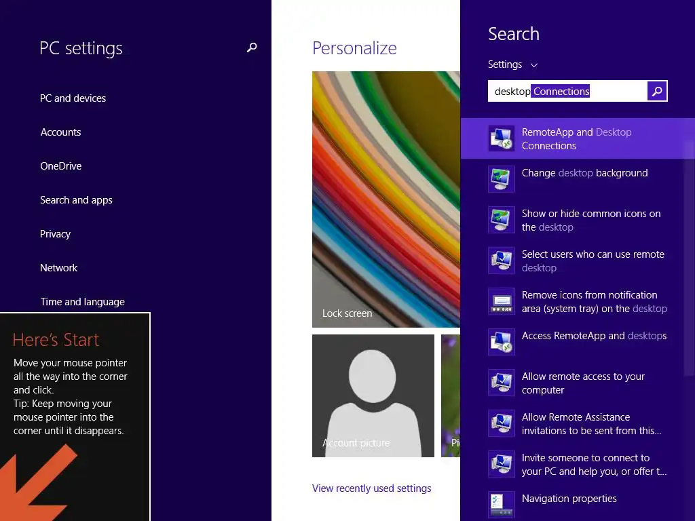
Task: Click the Allow remote access to your computer icon
Action: point(502,383)
